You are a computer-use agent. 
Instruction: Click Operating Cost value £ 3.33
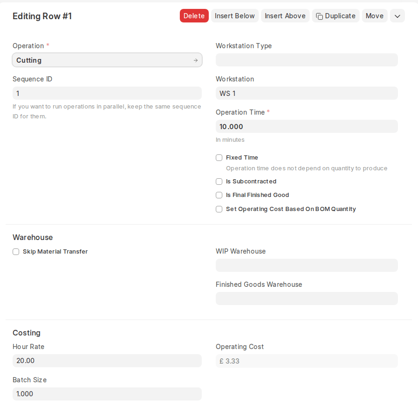click(x=306, y=361)
